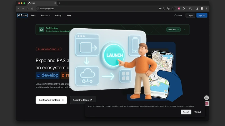Expand the Product dropdown menu

pyautogui.click(x=46, y=16)
